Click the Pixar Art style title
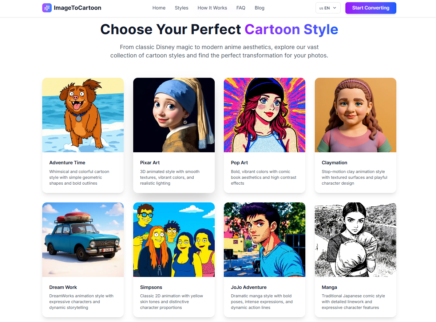Screen dimensions: 436x322 (x=150, y=163)
